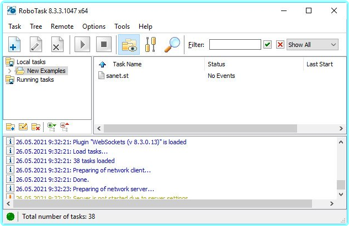Screen dimensions: 349x226
Task: Click the magnifying glass search icon
Action: 172,45
